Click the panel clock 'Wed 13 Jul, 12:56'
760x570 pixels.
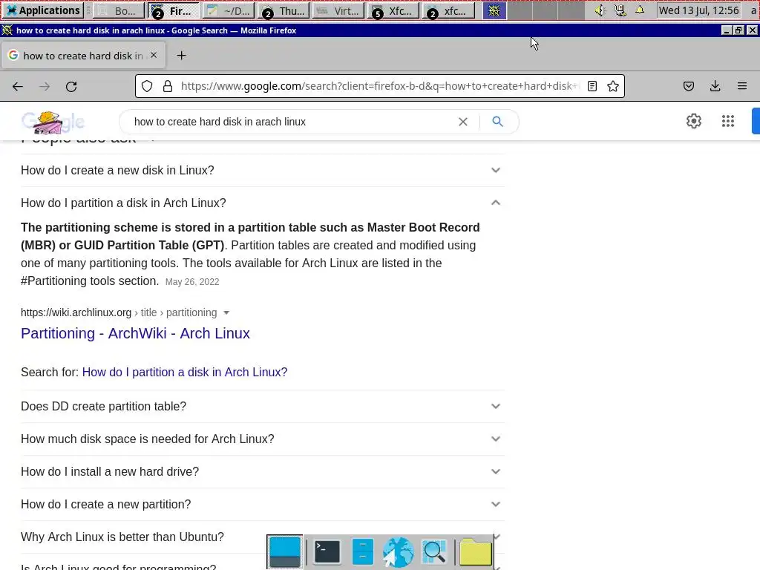(698, 10)
